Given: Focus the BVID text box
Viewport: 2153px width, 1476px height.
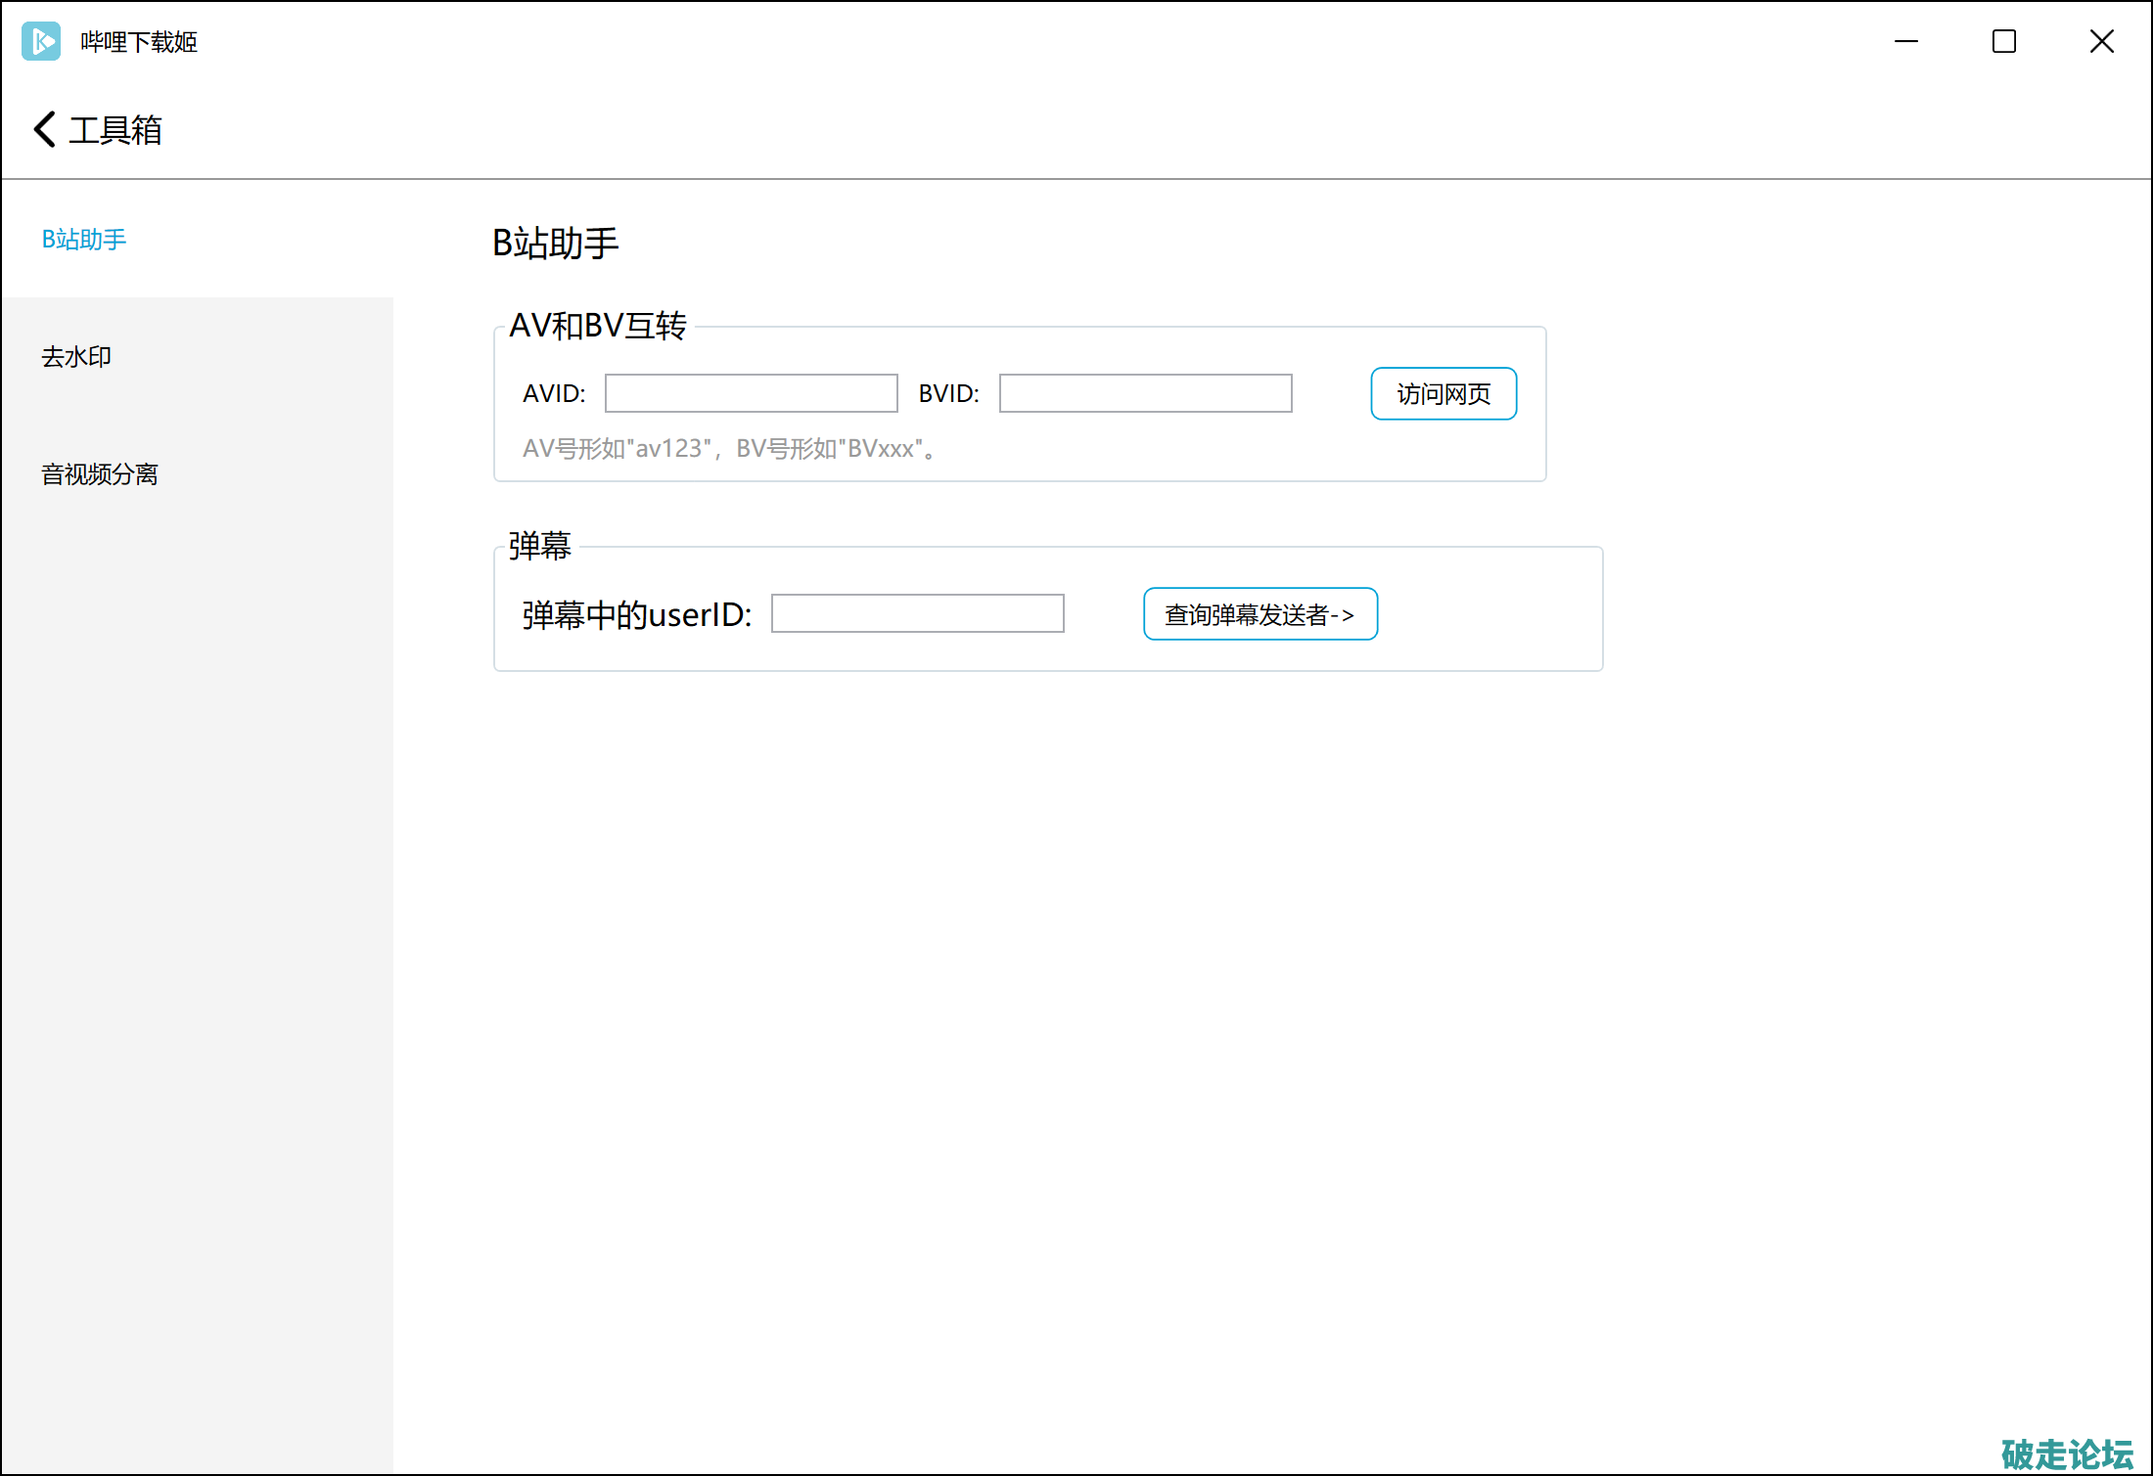Looking at the screenshot, I should tap(1145, 393).
